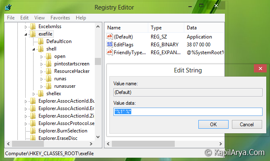The height and width of the screenshot is (161, 270).
Task: Click the Registry Editor app icon in title bar
Action: coord(8,7)
